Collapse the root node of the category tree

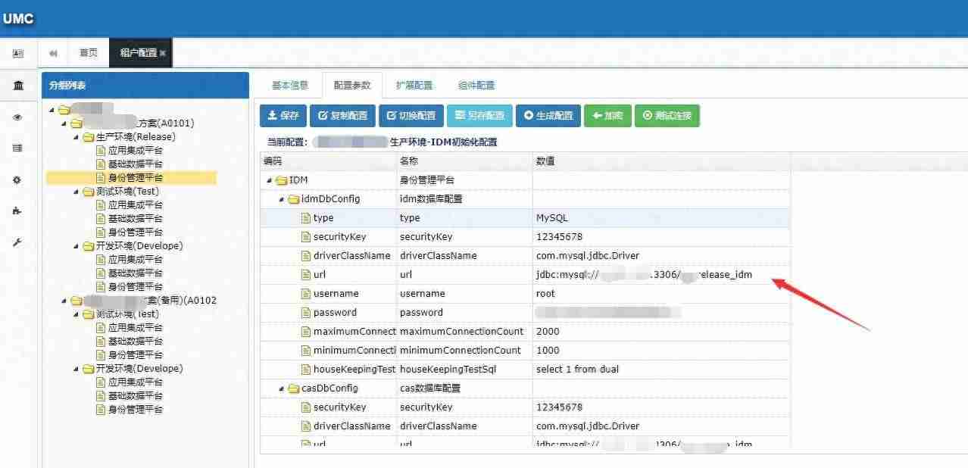pyautogui.click(x=52, y=110)
